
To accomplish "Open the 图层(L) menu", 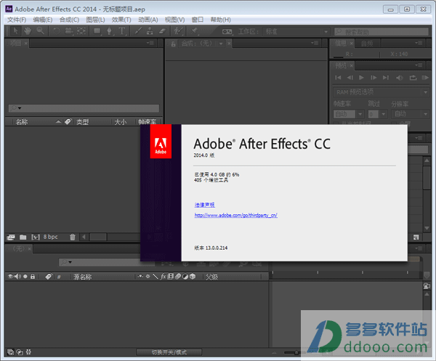I will click(x=95, y=20).
